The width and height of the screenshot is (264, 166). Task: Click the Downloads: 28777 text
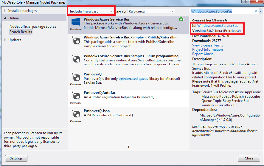pyautogui.click(x=206, y=41)
